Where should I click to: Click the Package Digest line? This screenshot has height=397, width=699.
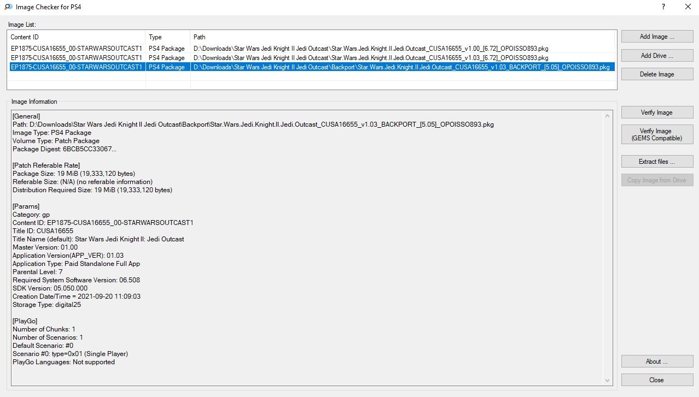(65, 149)
